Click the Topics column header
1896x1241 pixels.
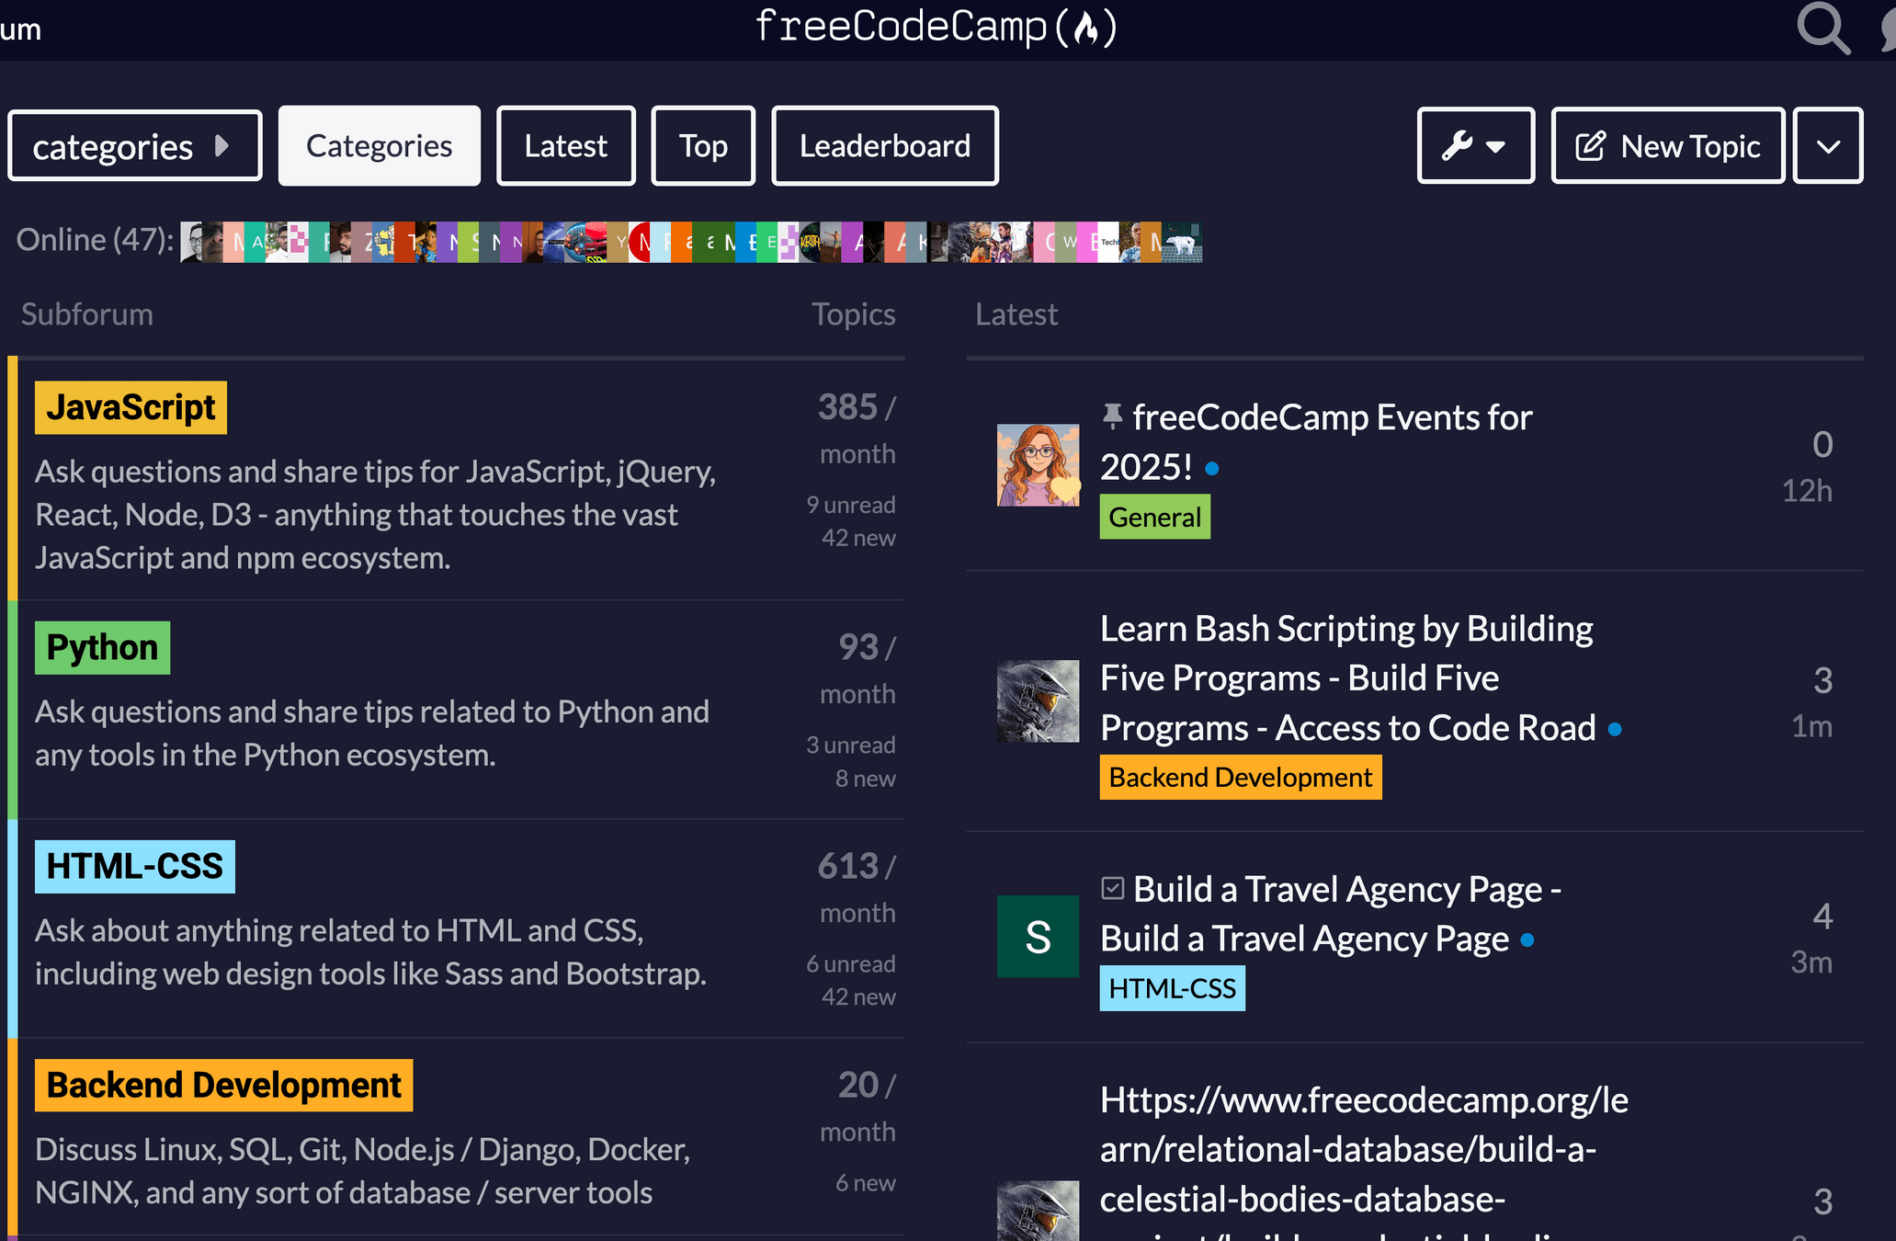pyautogui.click(x=853, y=314)
